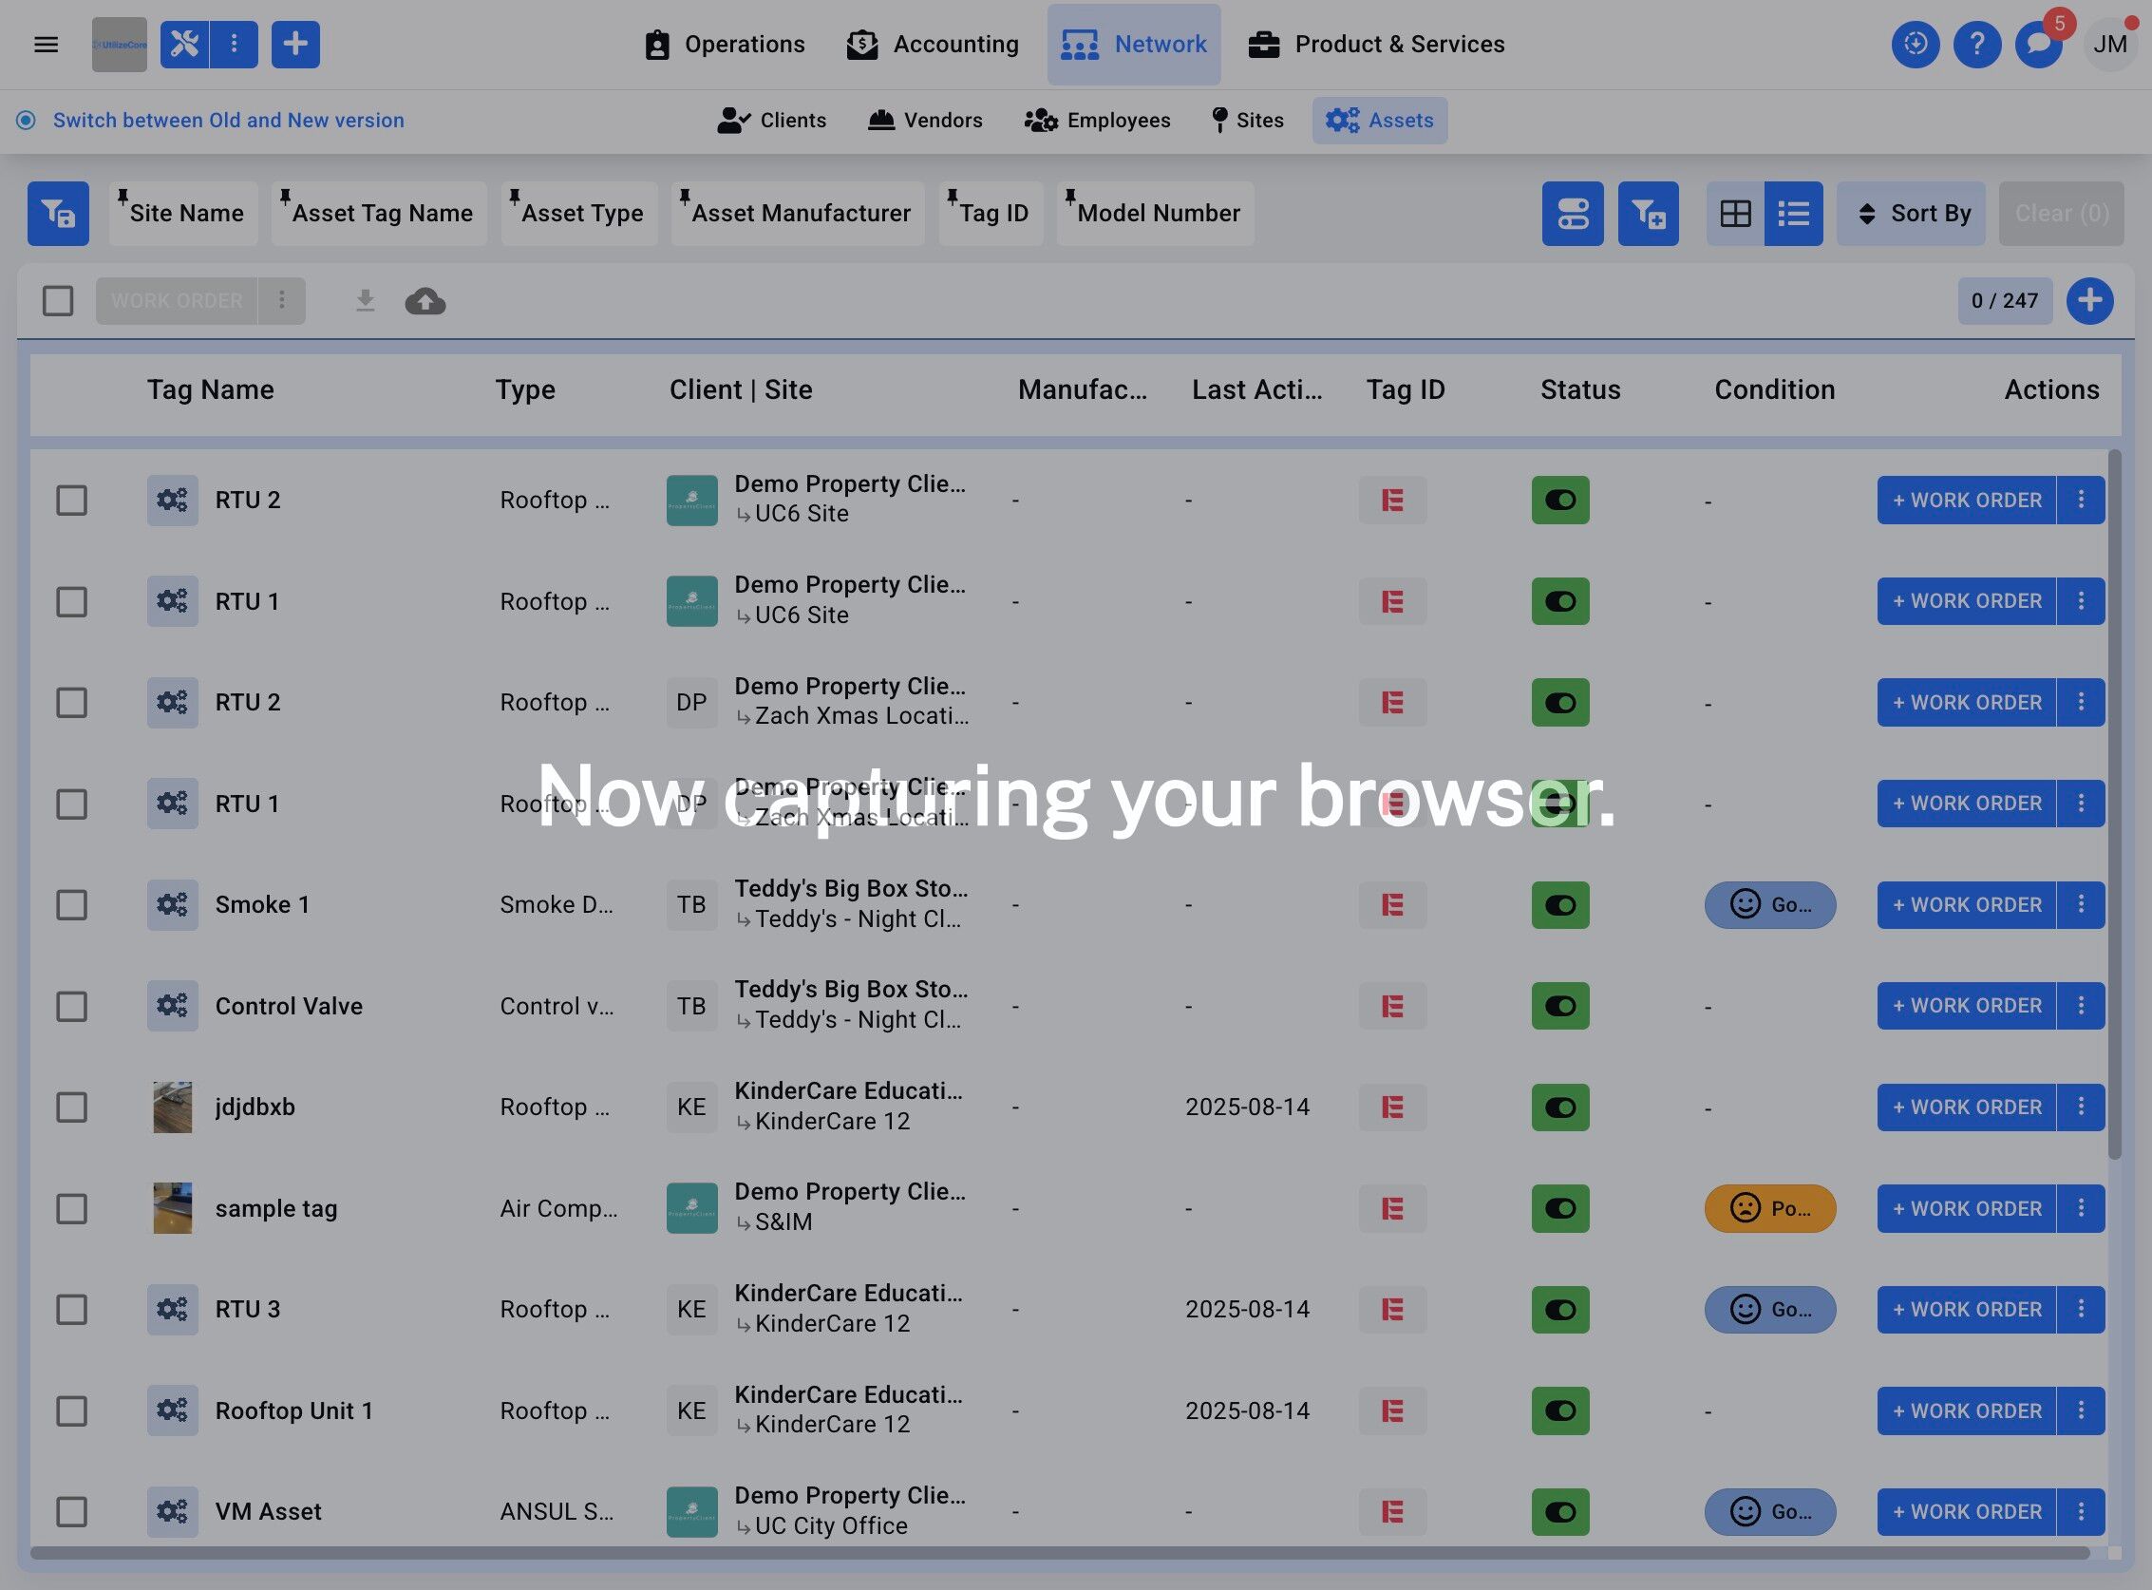Screen dimensions: 2152x1590
Task: Switch to grid card view
Action: coord(1734,214)
